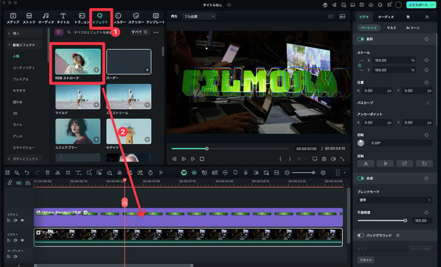Screen dimensions: 441x267
Task: Switch to the タイトル (Titles) tab
Action: [x=63, y=17]
